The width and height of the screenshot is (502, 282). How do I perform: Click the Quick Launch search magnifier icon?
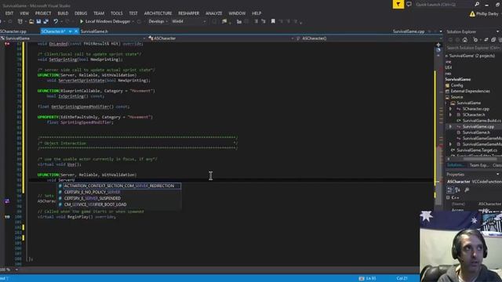tap(477, 4)
